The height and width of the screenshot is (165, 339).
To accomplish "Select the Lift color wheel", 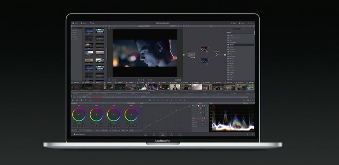I will click(78, 114).
